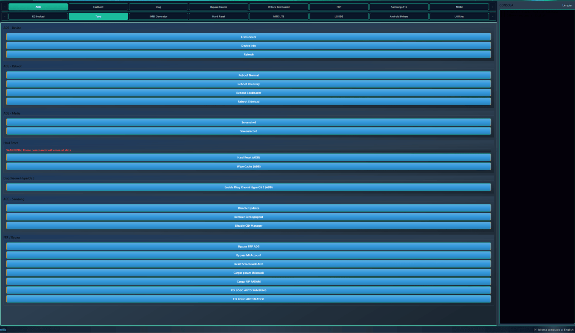Select the Samsung A16 tab
The image size is (575, 333).
point(399,7)
